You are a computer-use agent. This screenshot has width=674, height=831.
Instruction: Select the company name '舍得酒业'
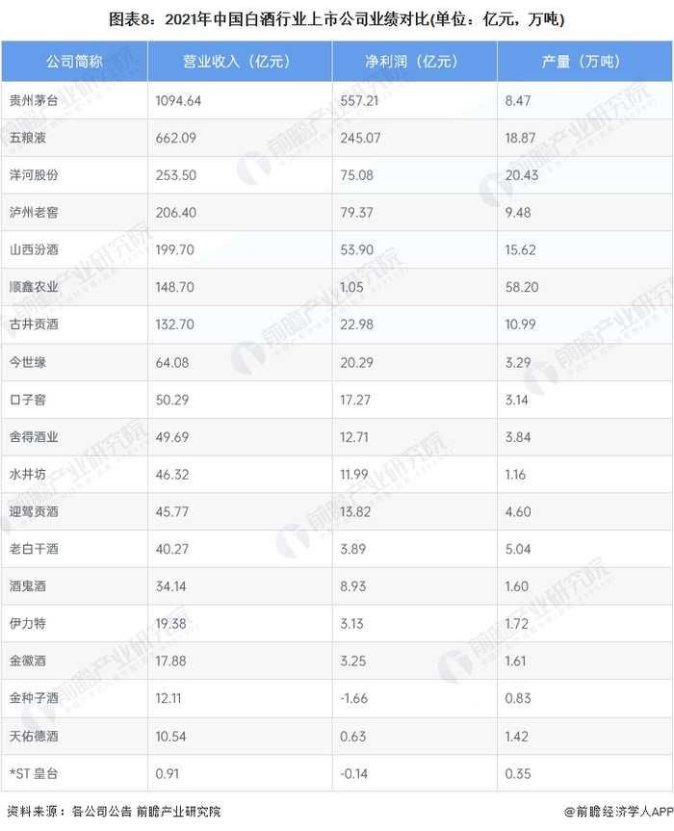(x=34, y=437)
